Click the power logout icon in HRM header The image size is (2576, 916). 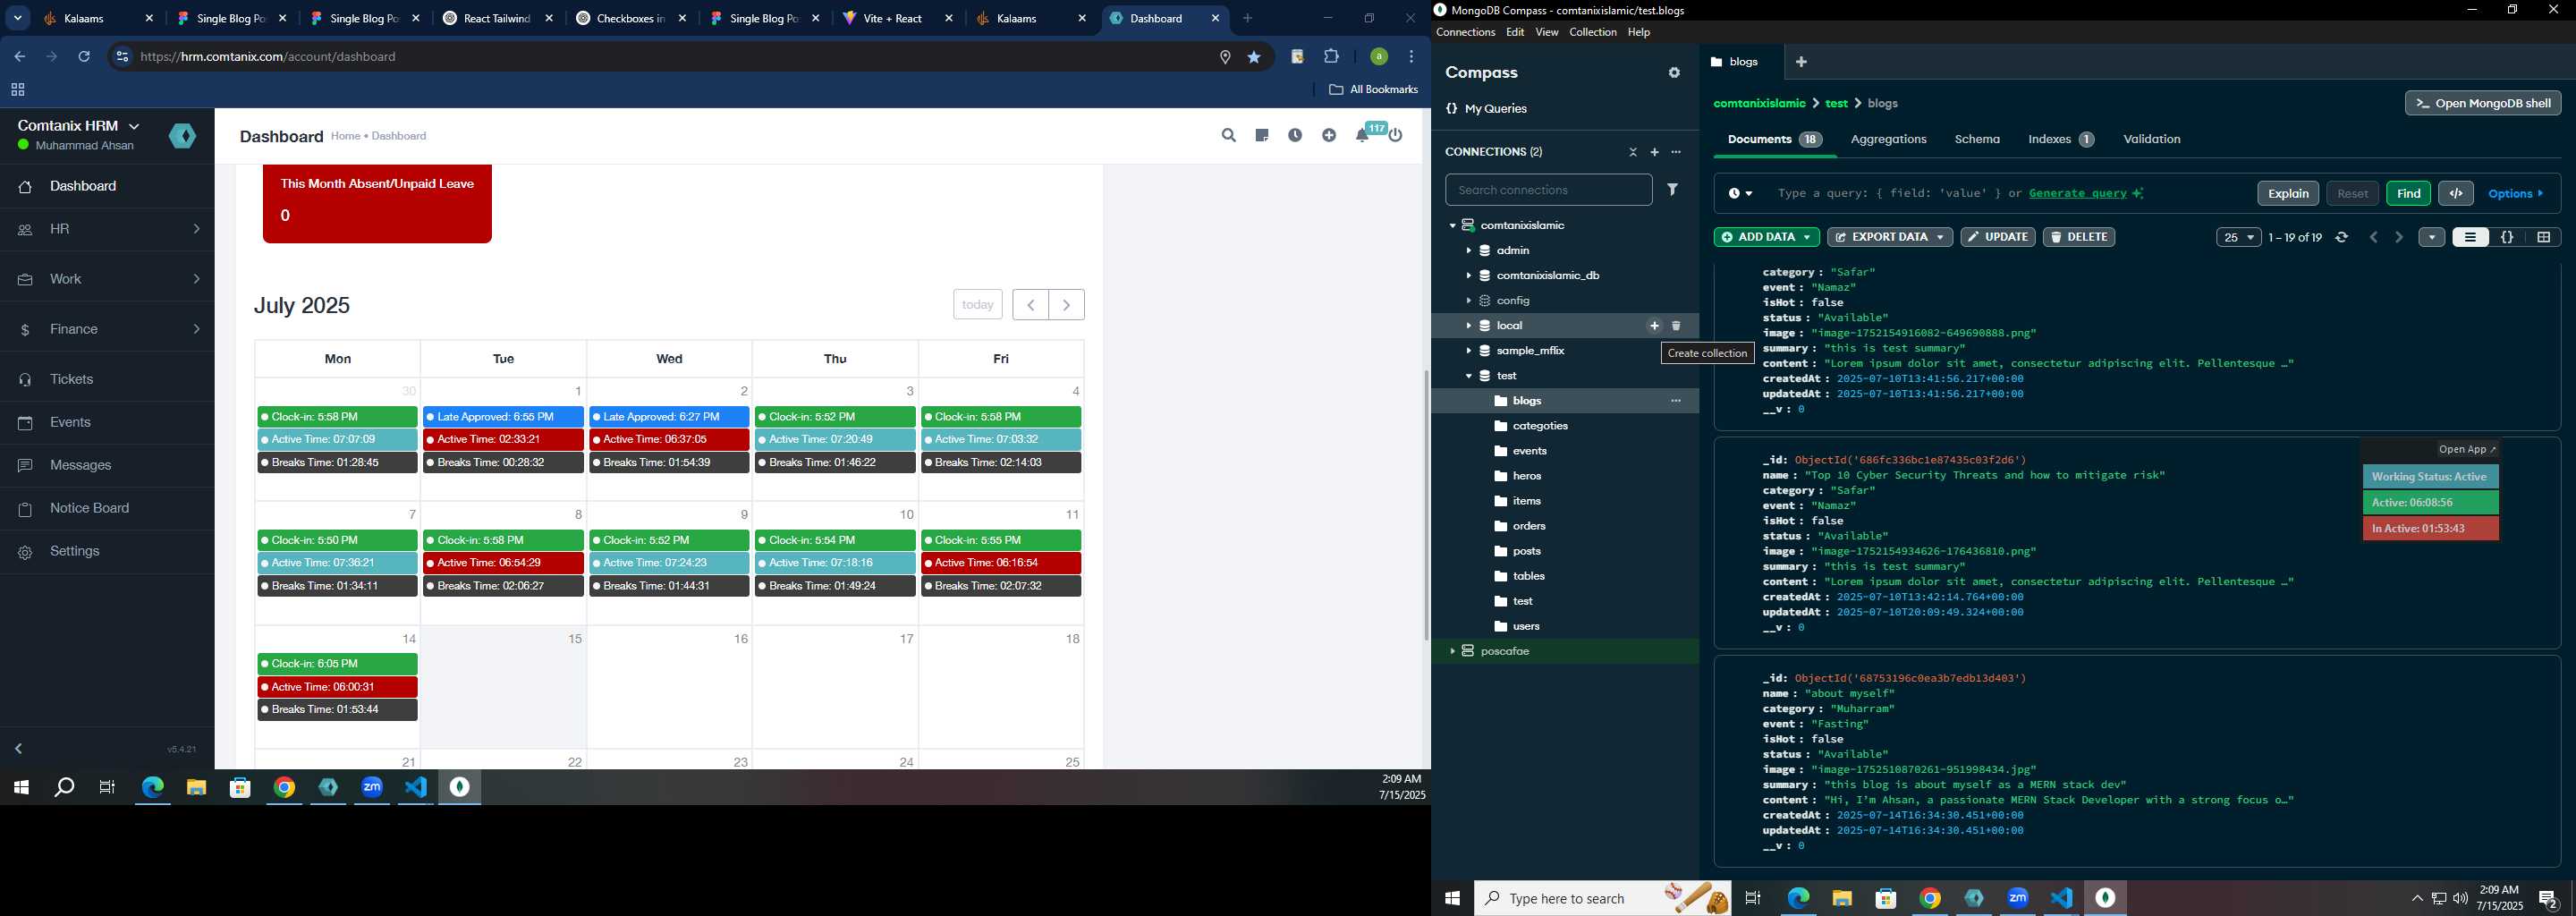tap(1396, 135)
